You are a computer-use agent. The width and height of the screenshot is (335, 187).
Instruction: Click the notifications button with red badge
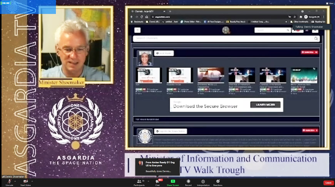[x=298, y=30]
